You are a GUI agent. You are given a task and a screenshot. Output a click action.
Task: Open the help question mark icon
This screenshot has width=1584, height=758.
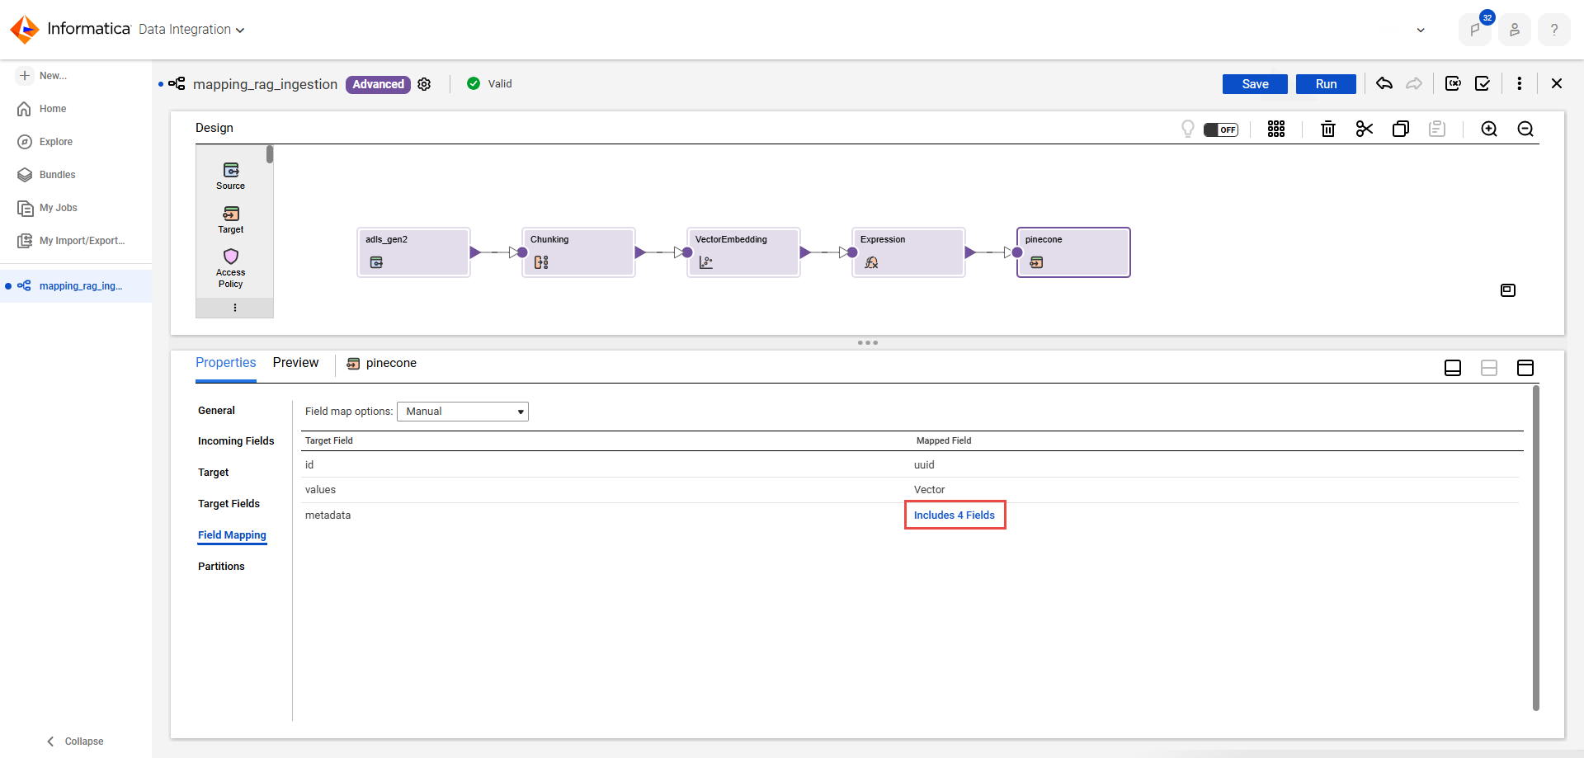coord(1554,30)
